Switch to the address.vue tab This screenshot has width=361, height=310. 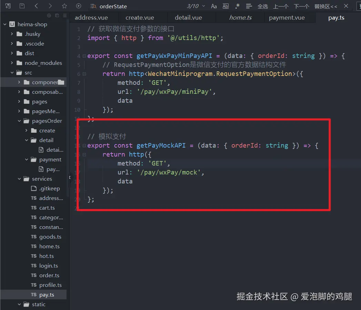91,18
